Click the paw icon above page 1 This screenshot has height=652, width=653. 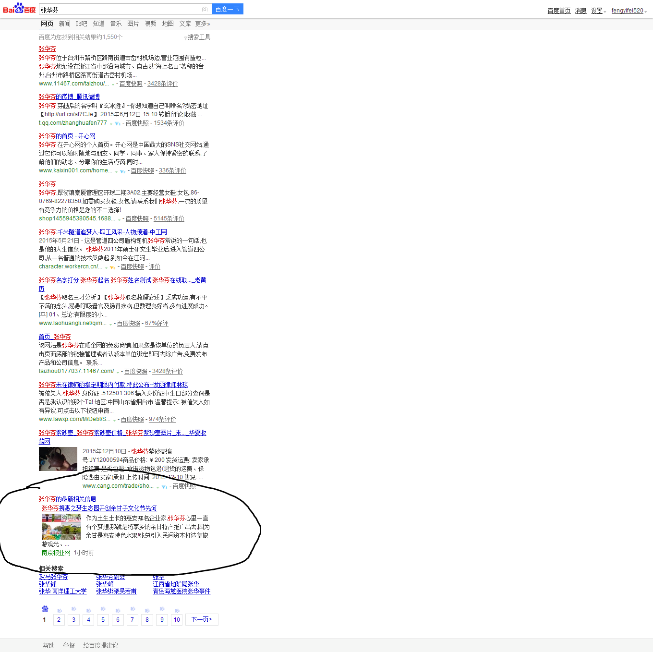point(45,609)
